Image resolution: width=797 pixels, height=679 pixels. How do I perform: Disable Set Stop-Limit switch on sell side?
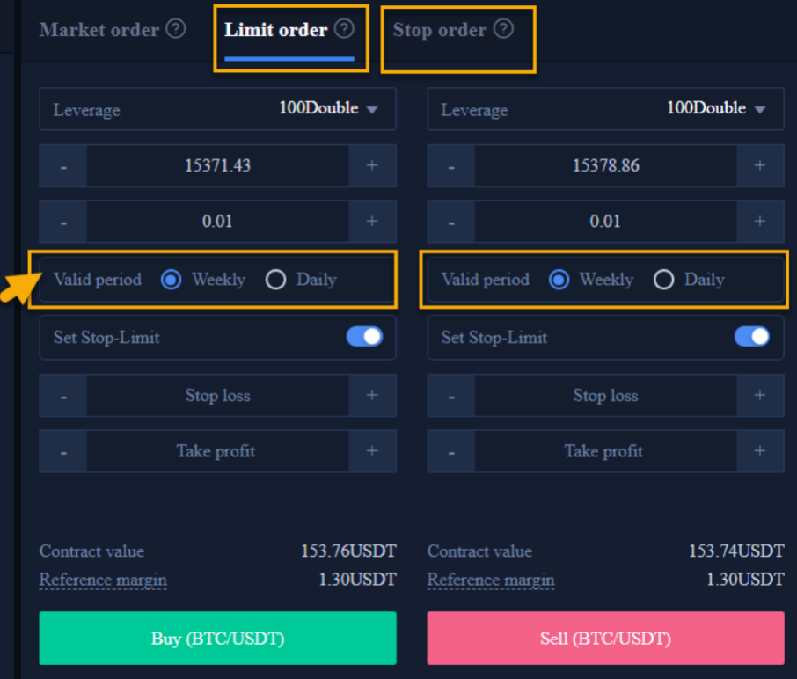[752, 337]
